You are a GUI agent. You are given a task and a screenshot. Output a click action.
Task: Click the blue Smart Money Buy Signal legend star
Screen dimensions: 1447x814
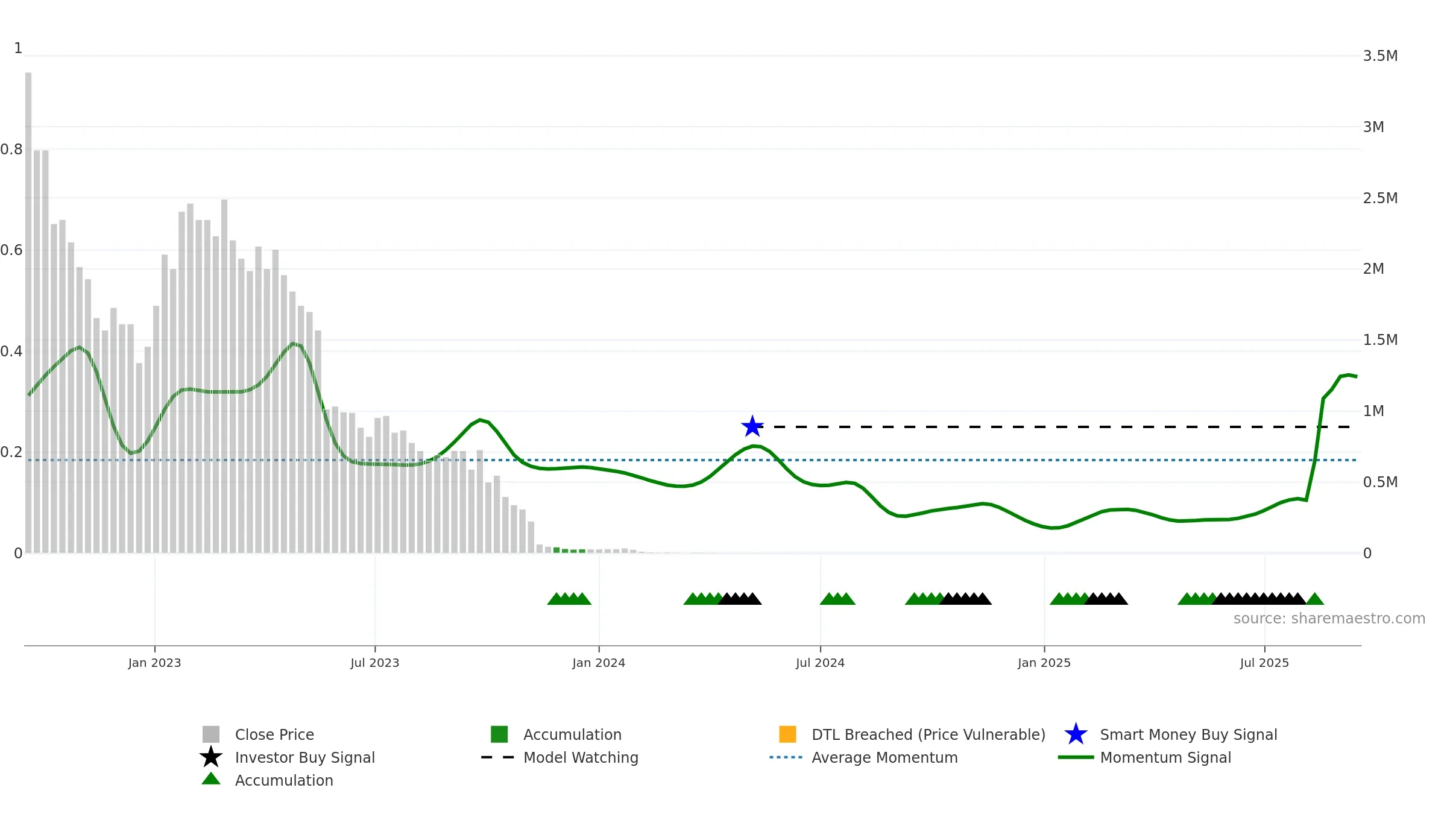(1076, 734)
